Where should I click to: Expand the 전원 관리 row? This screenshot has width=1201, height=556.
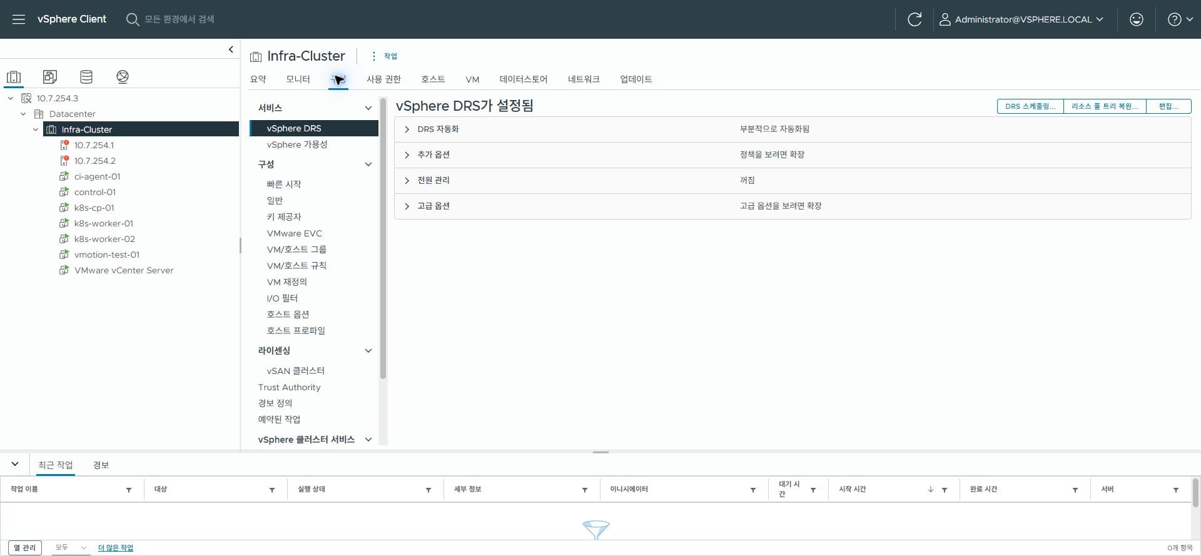click(x=407, y=181)
